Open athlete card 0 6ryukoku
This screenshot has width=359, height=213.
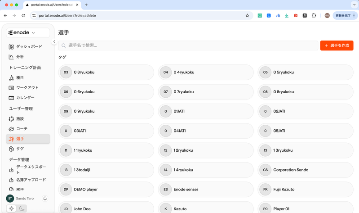point(106,92)
